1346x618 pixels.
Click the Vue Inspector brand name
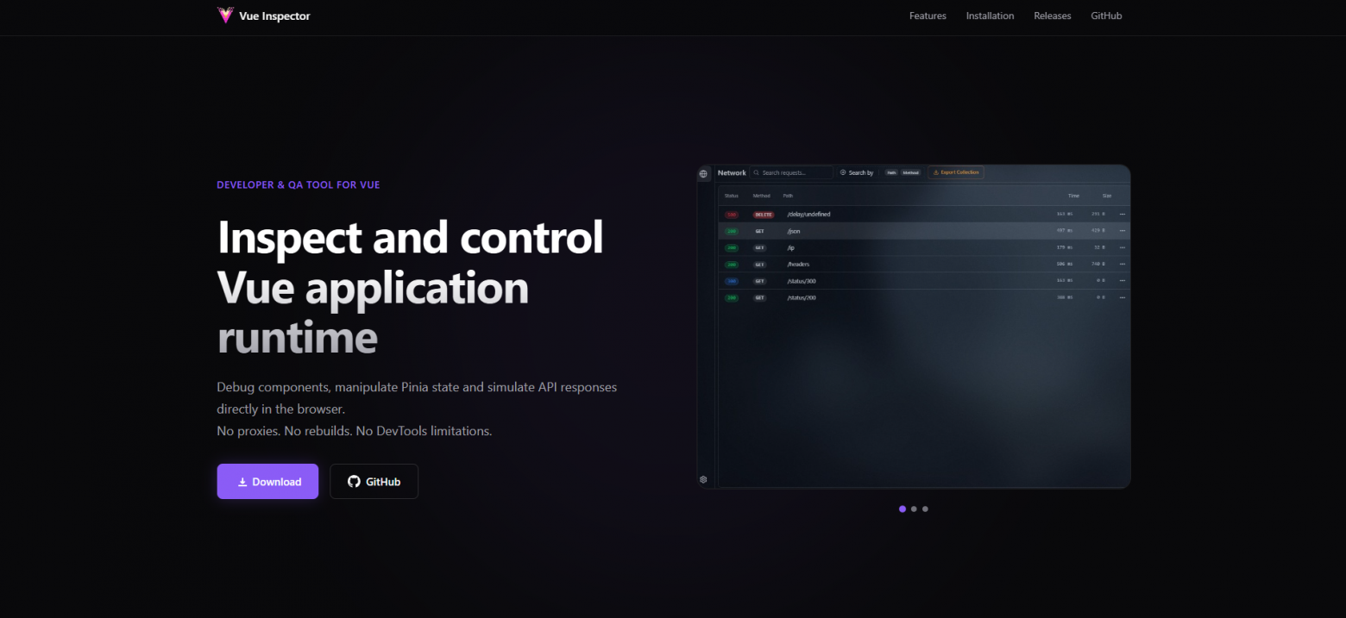(x=274, y=16)
